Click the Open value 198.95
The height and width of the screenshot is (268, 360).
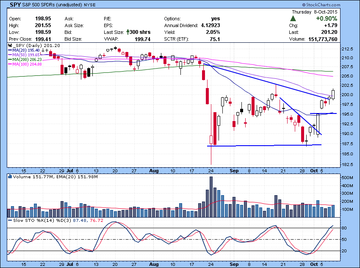pyautogui.click(x=43, y=19)
